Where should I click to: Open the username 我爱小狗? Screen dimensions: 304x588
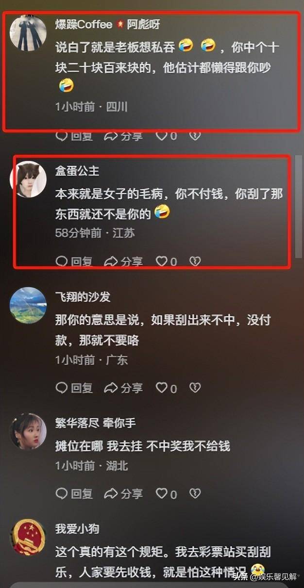(x=77, y=528)
